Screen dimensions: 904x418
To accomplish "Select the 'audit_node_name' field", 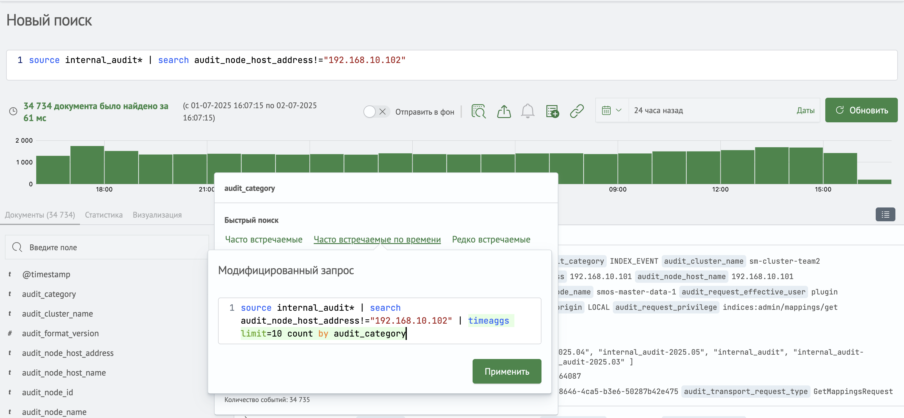I will 54,412.
